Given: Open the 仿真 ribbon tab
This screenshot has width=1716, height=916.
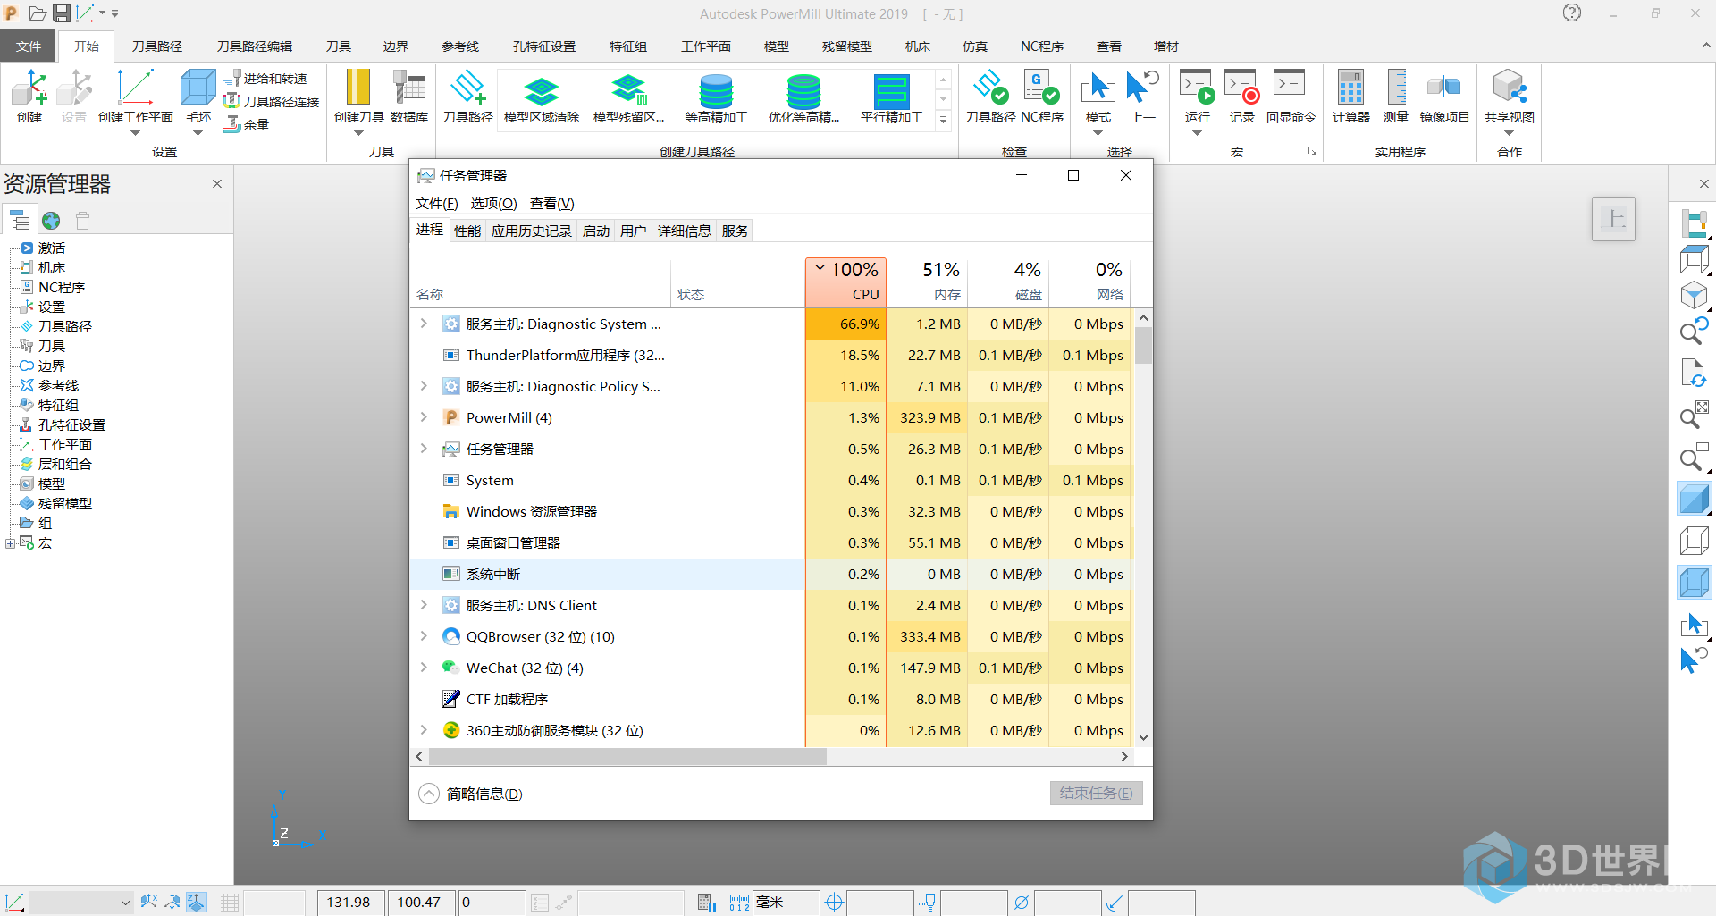Looking at the screenshot, I should click(974, 46).
